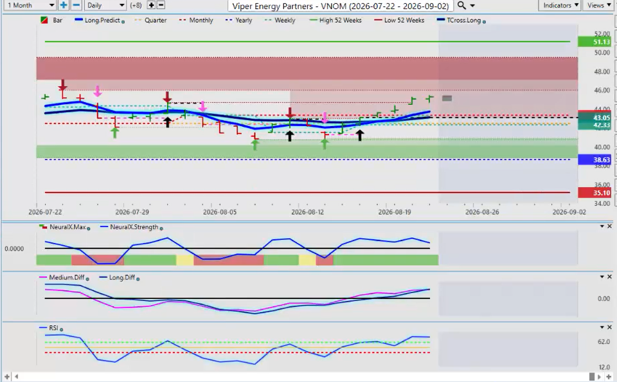
Task: Click the NeuralX.Strength legend label
Action: 134,227
